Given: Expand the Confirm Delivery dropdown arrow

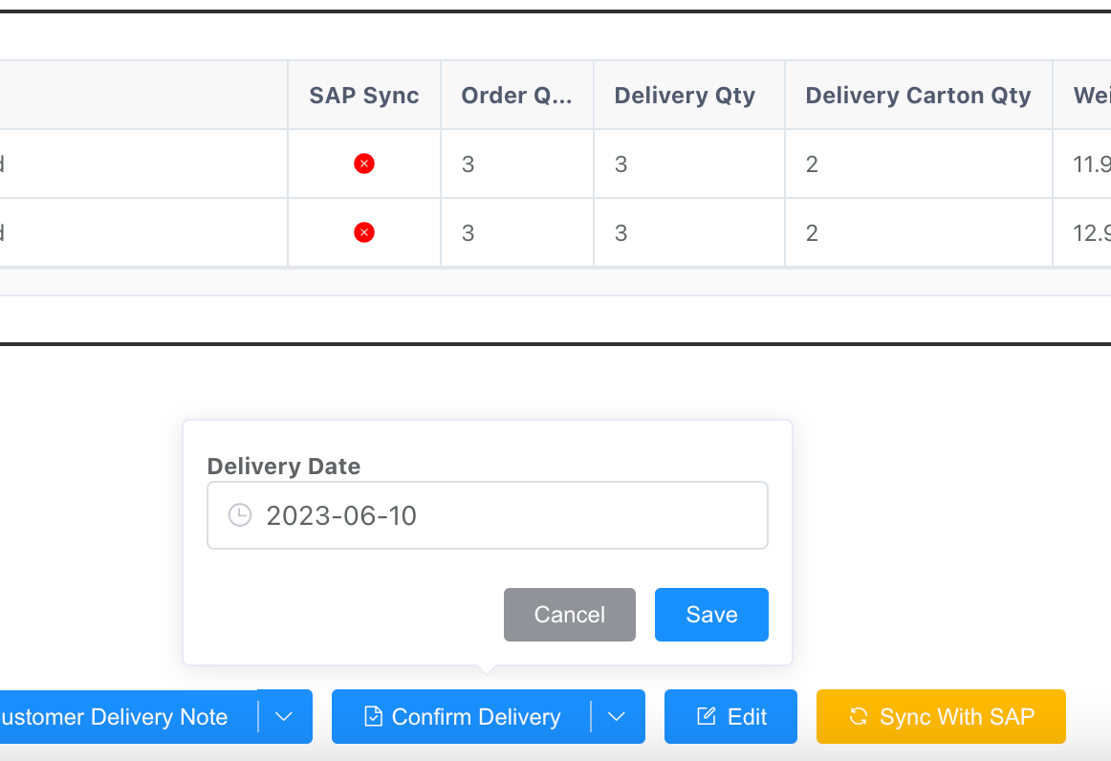Looking at the screenshot, I should pos(618,716).
